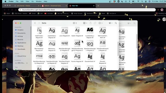Select Michroma-Regular.ttf font file
The height and width of the screenshot is (93, 166).
pyautogui.click(x=52, y=46)
